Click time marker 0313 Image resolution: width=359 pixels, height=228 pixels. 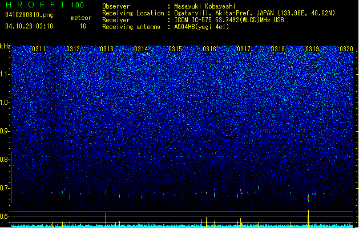click(107, 49)
